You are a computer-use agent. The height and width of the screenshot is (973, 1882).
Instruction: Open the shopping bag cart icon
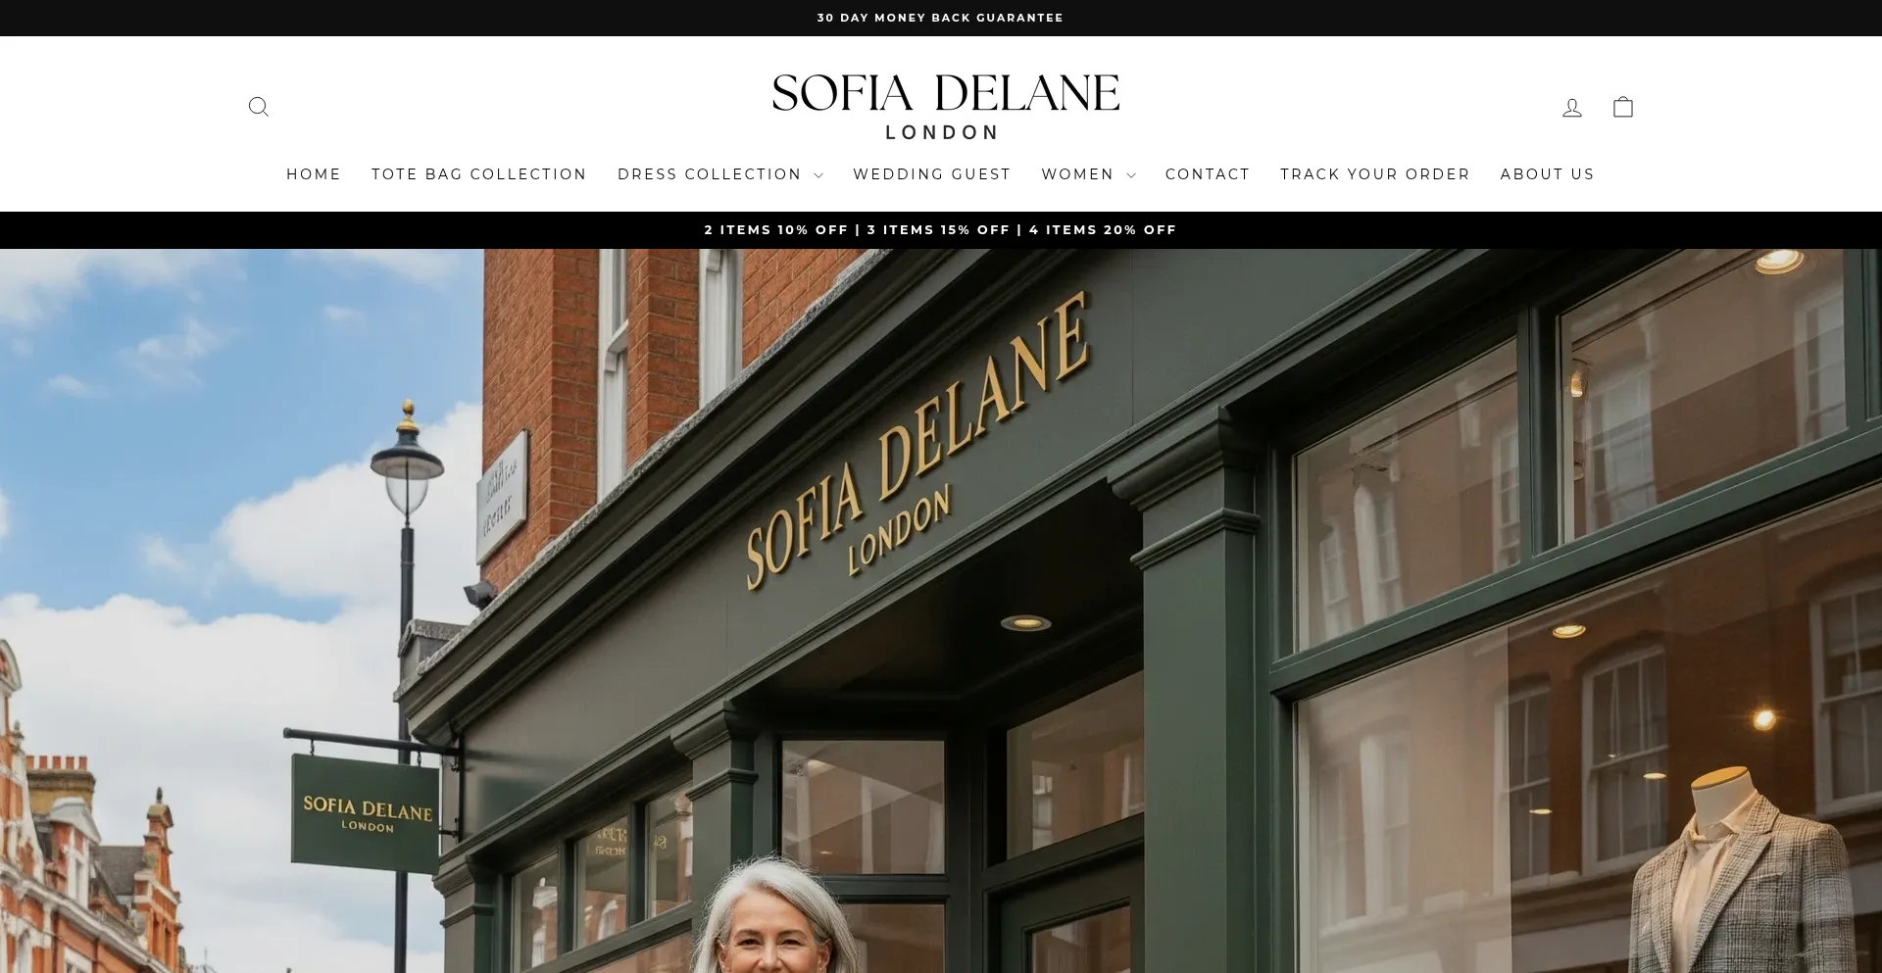click(1623, 107)
